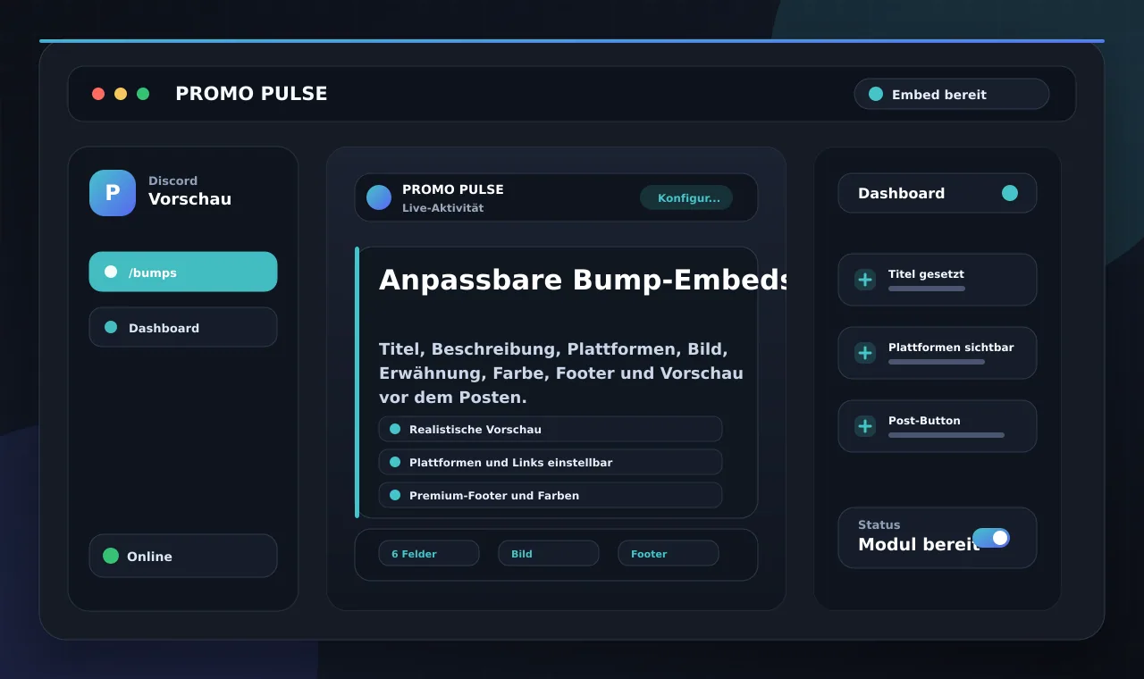The image size is (1144, 679).
Task: Click the Titel gesetzt label
Action: (926, 274)
